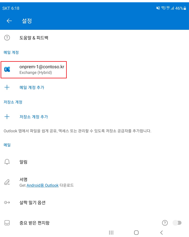Select 메일 계정 추가
The width and height of the screenshot is (189, 237).
(32, 87)
